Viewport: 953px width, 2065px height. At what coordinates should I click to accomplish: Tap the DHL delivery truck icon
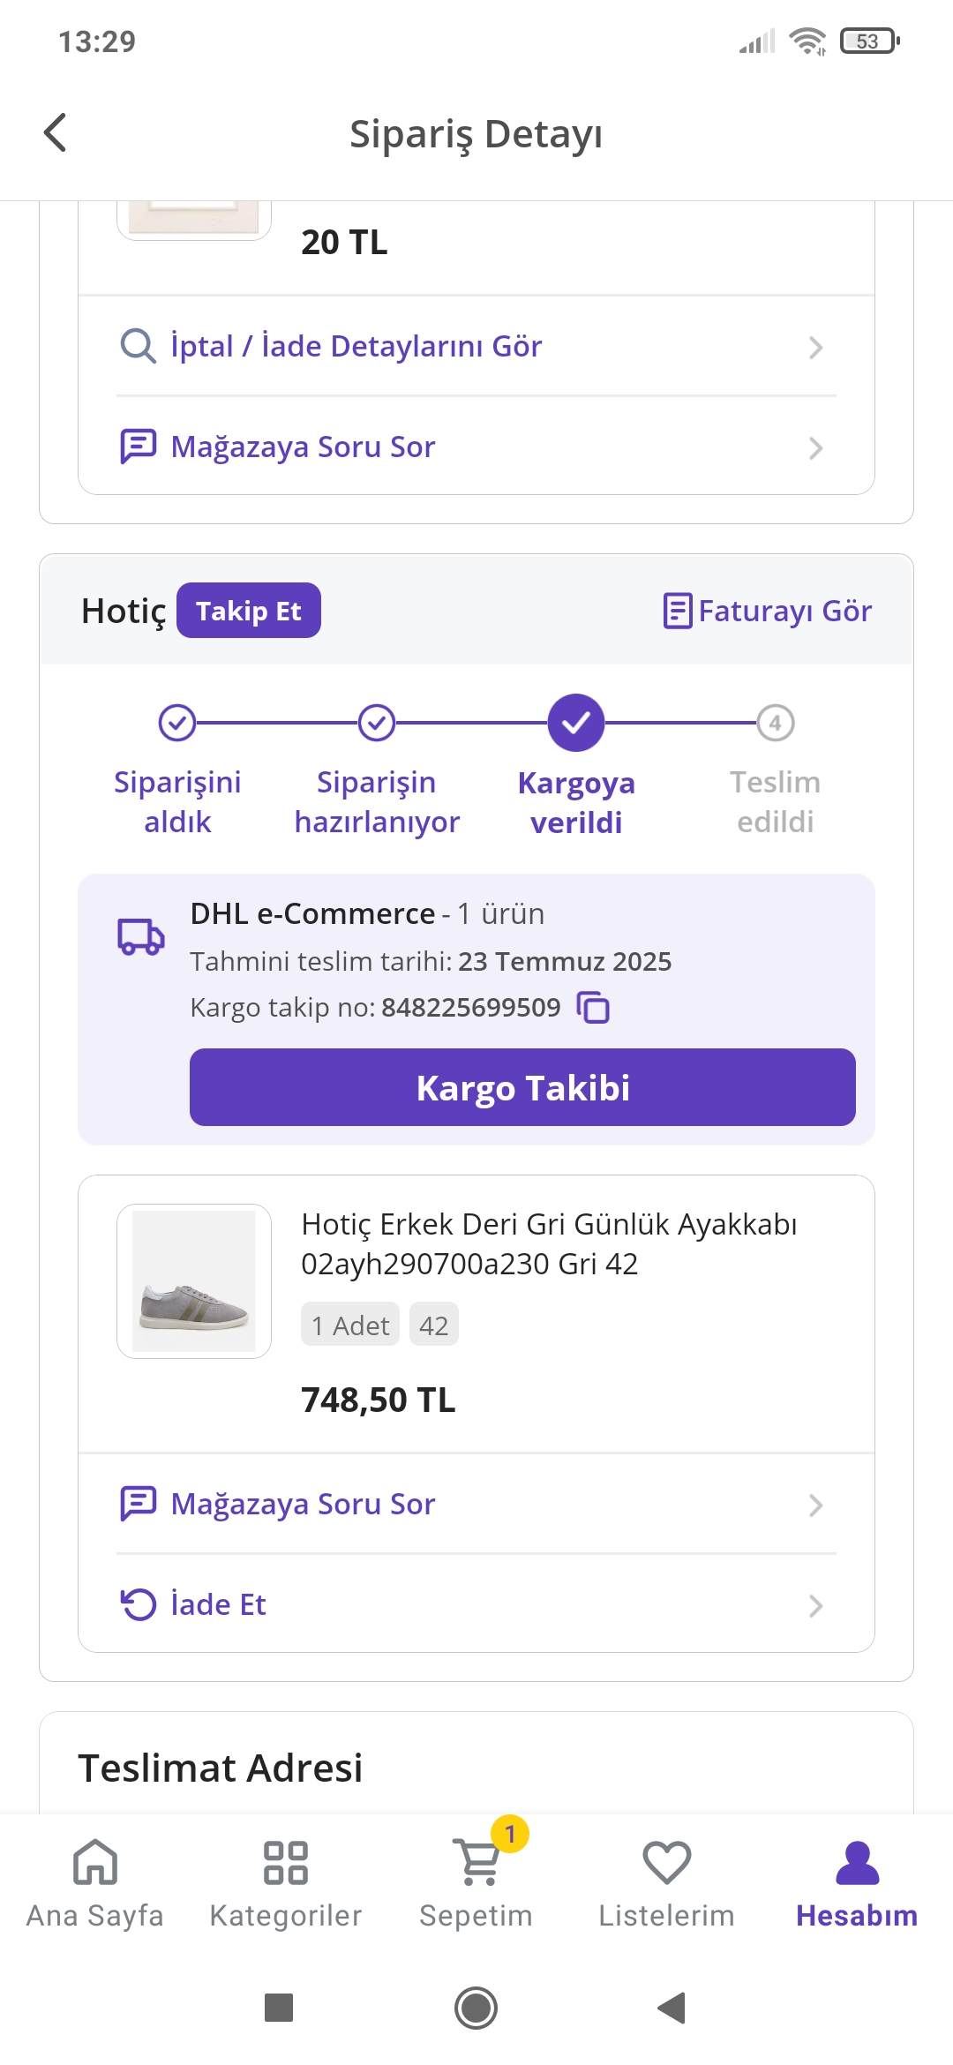(141, 936)
